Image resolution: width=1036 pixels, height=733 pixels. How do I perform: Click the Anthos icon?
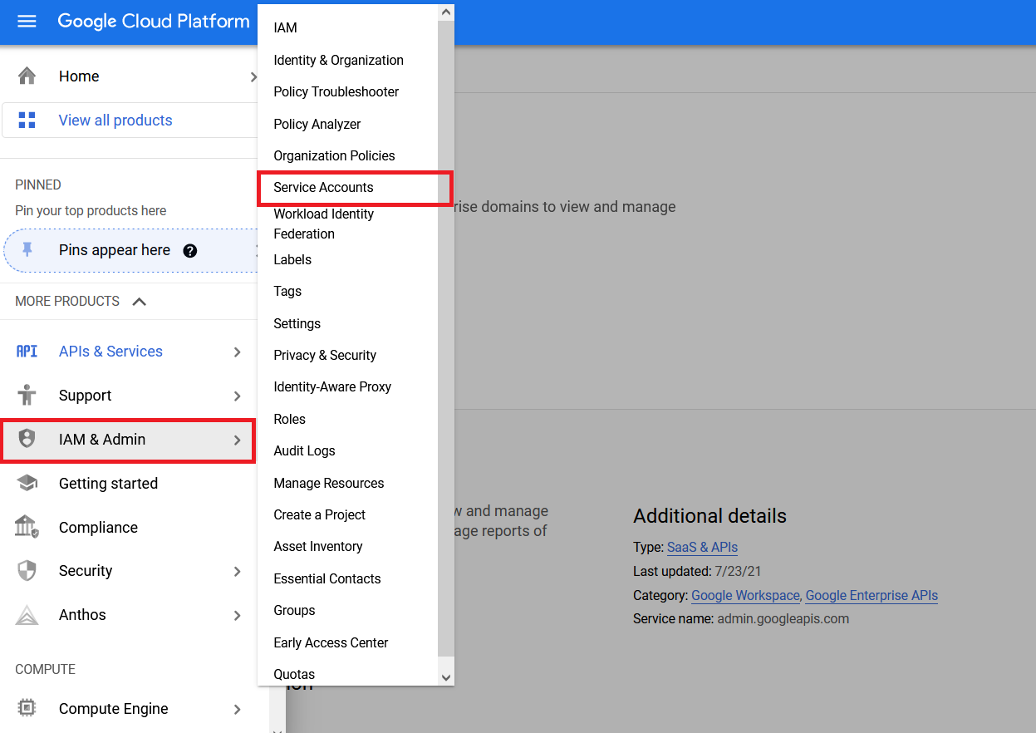coord(27,615)
